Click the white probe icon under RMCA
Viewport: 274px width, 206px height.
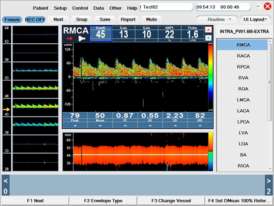(x=81, y=39)
